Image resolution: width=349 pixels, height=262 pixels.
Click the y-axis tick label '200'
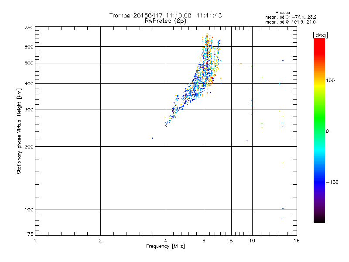tap(29, 147)
